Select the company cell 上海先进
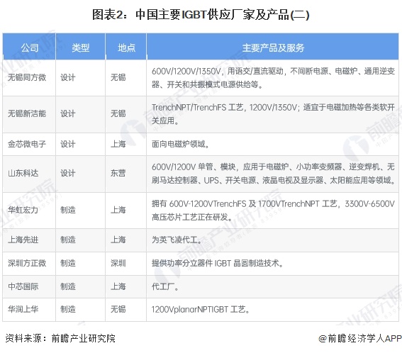Screen dimensions: 402x353 coord(23,240)
